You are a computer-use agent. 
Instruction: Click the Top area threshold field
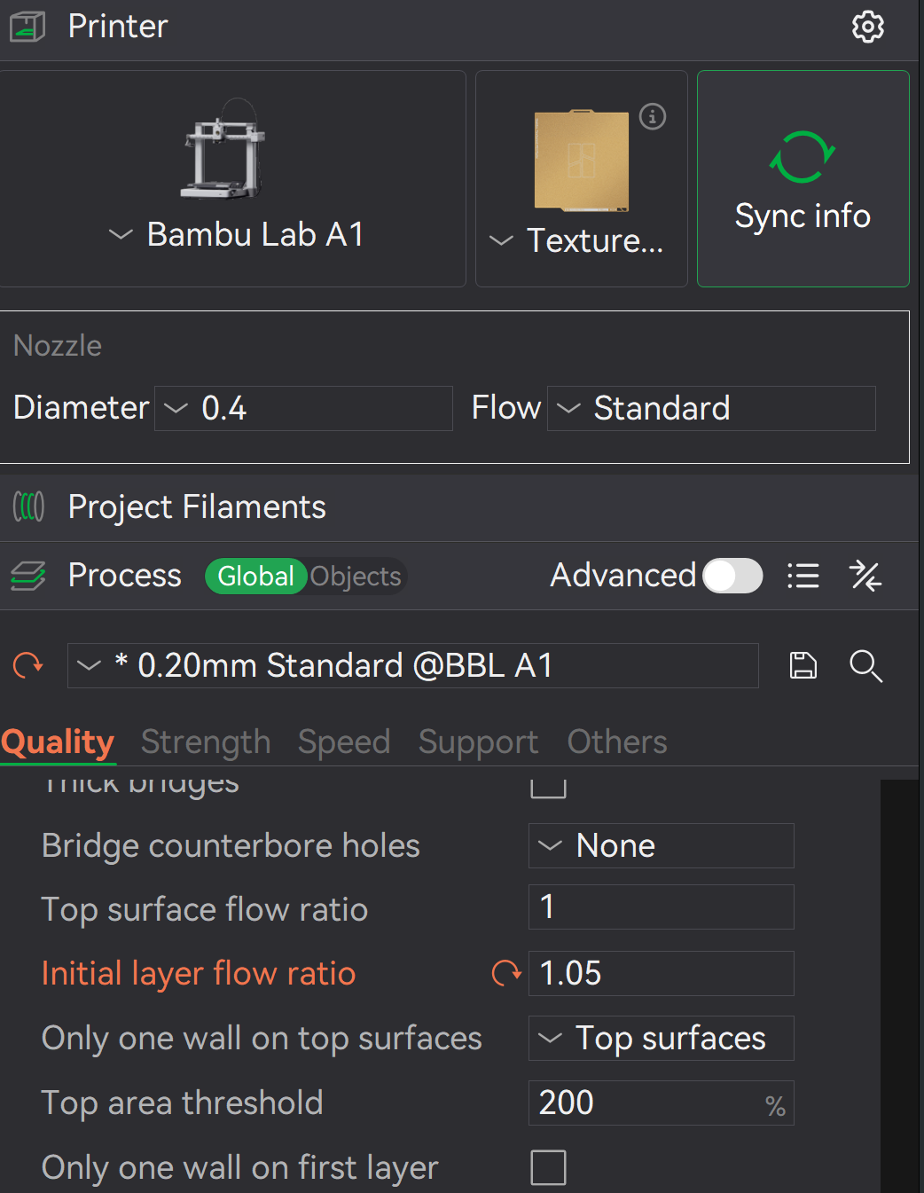(662, 1103)
